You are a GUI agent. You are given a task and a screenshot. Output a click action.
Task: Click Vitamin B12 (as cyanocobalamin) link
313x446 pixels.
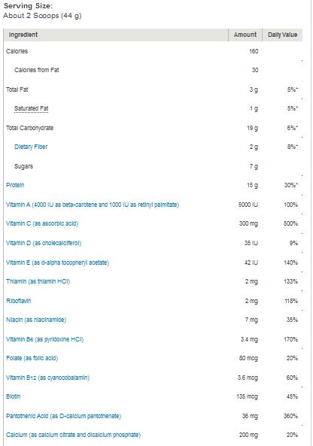[x=48, y=378]
